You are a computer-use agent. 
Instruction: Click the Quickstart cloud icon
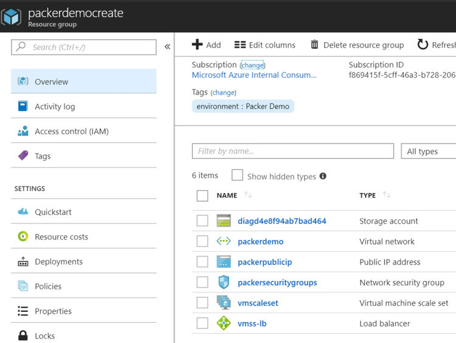pos(23,211)
